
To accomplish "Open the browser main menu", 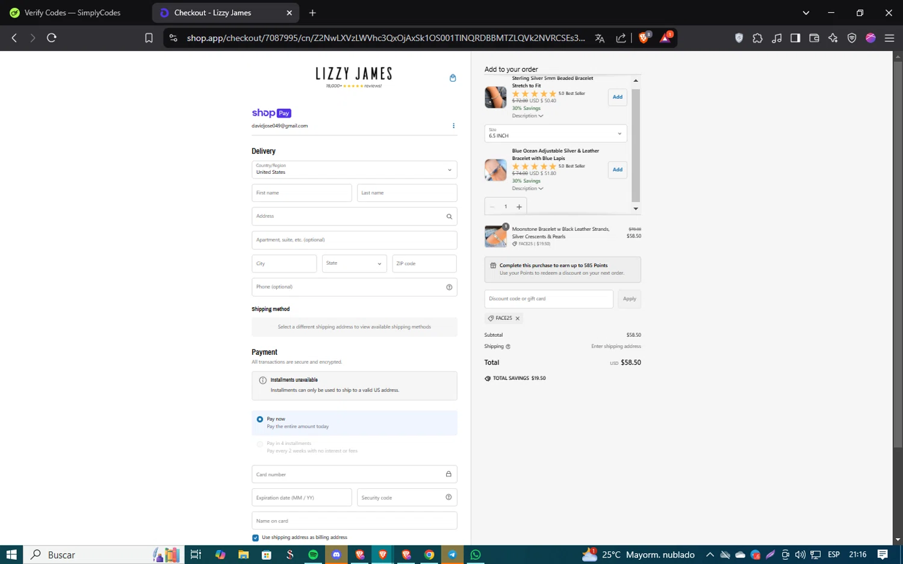I will (x=889, y=38).
